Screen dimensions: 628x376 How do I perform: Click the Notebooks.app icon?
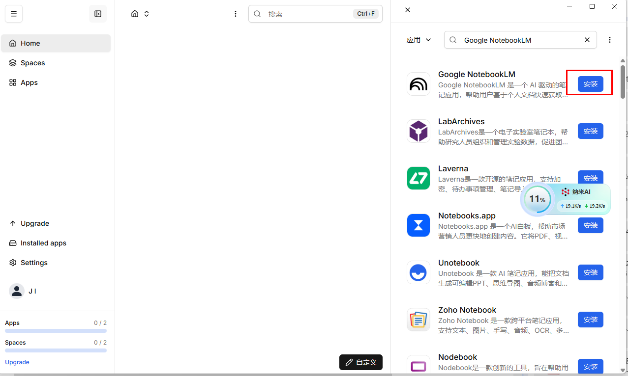pyautogui.click(x=419, y=225)
